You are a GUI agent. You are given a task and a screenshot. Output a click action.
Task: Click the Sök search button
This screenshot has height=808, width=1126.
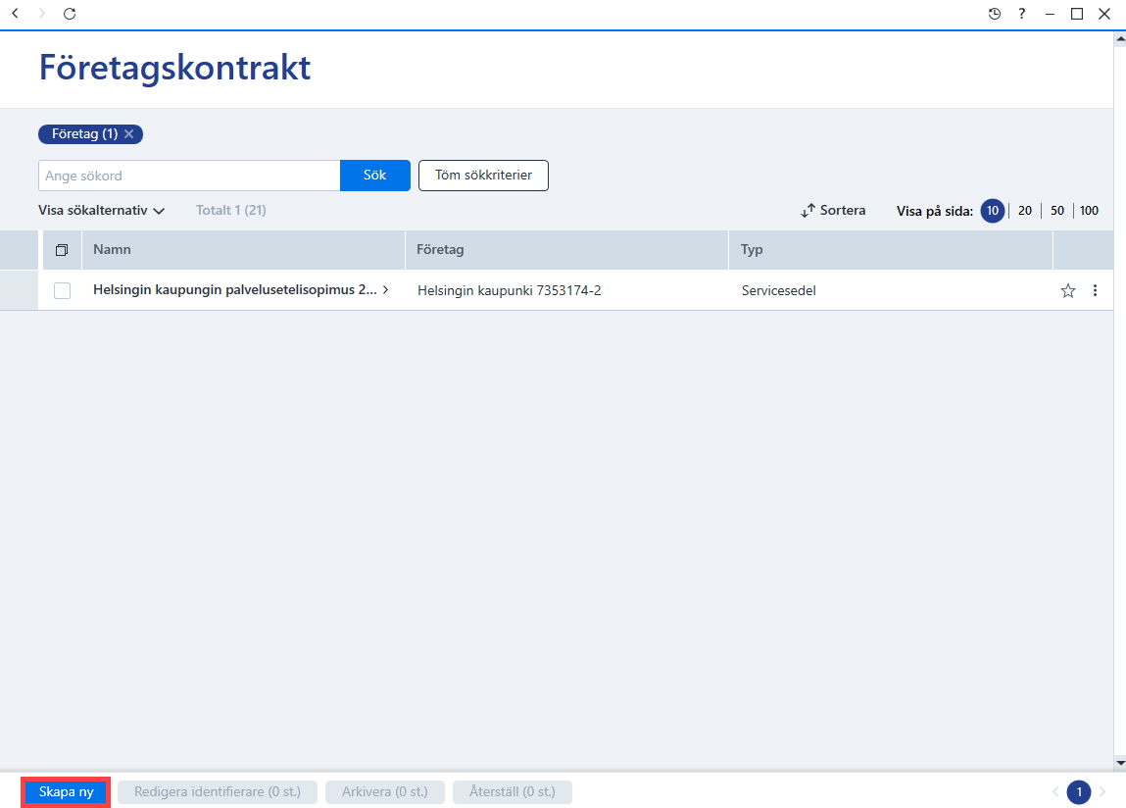click(375, 176)
